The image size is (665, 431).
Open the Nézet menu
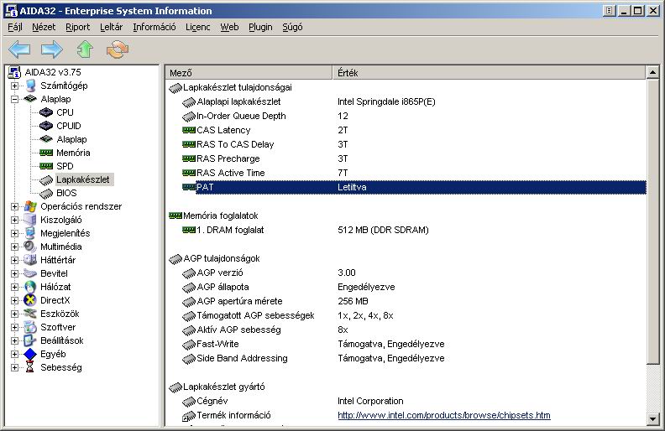[x=44, y=27]
